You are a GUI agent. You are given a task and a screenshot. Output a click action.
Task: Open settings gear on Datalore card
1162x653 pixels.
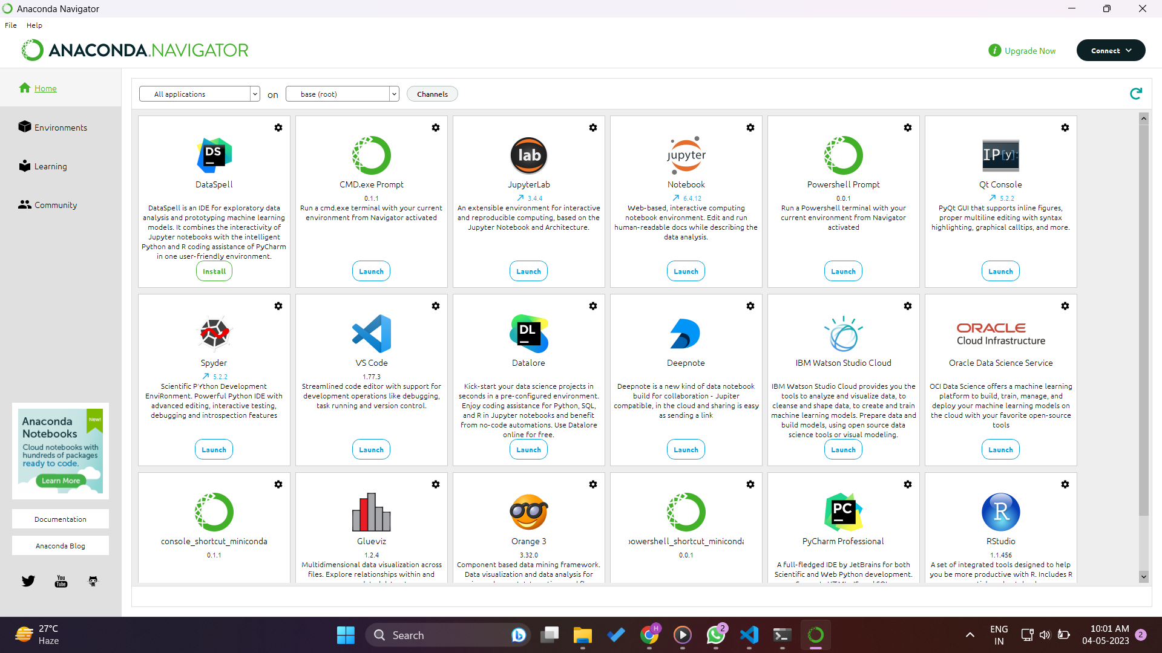pyautogui.click(x=593, y=306)
